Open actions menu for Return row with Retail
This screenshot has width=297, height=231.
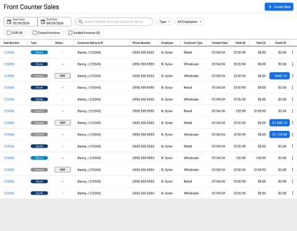pyautogui.click(x=292, y=52)
